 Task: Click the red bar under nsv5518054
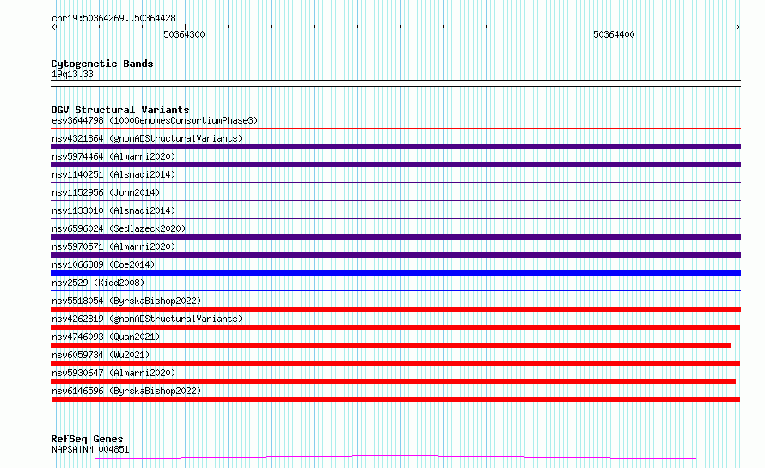[395, 309]
